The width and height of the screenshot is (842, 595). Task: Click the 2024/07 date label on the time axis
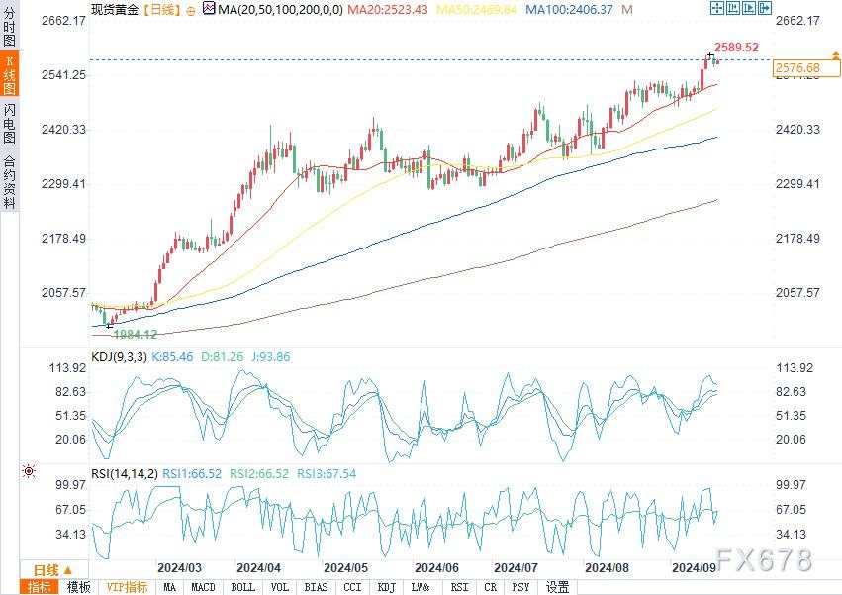pos(515,568)
